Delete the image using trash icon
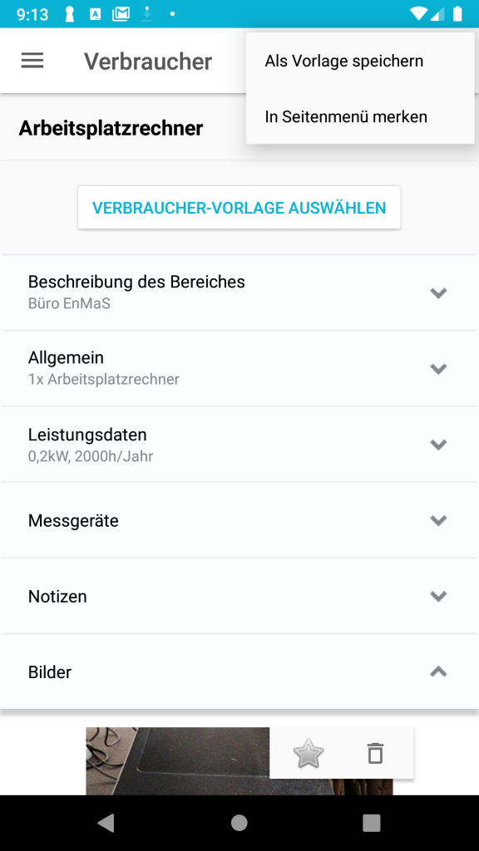Screen dimensions: 479x851 tap(375, 753)
